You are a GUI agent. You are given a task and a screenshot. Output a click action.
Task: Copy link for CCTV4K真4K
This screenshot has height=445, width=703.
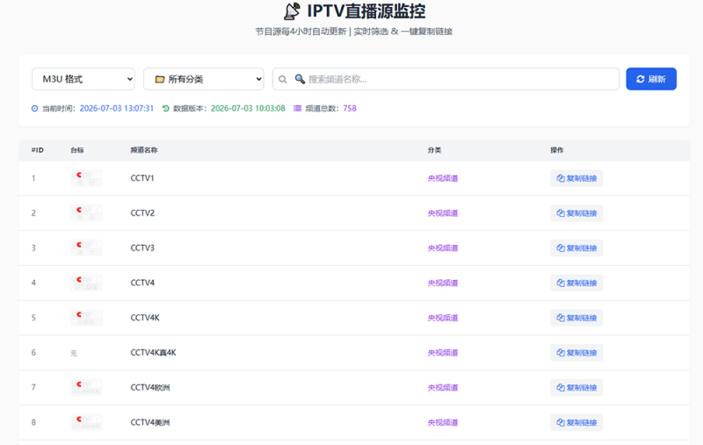point(576,353)
